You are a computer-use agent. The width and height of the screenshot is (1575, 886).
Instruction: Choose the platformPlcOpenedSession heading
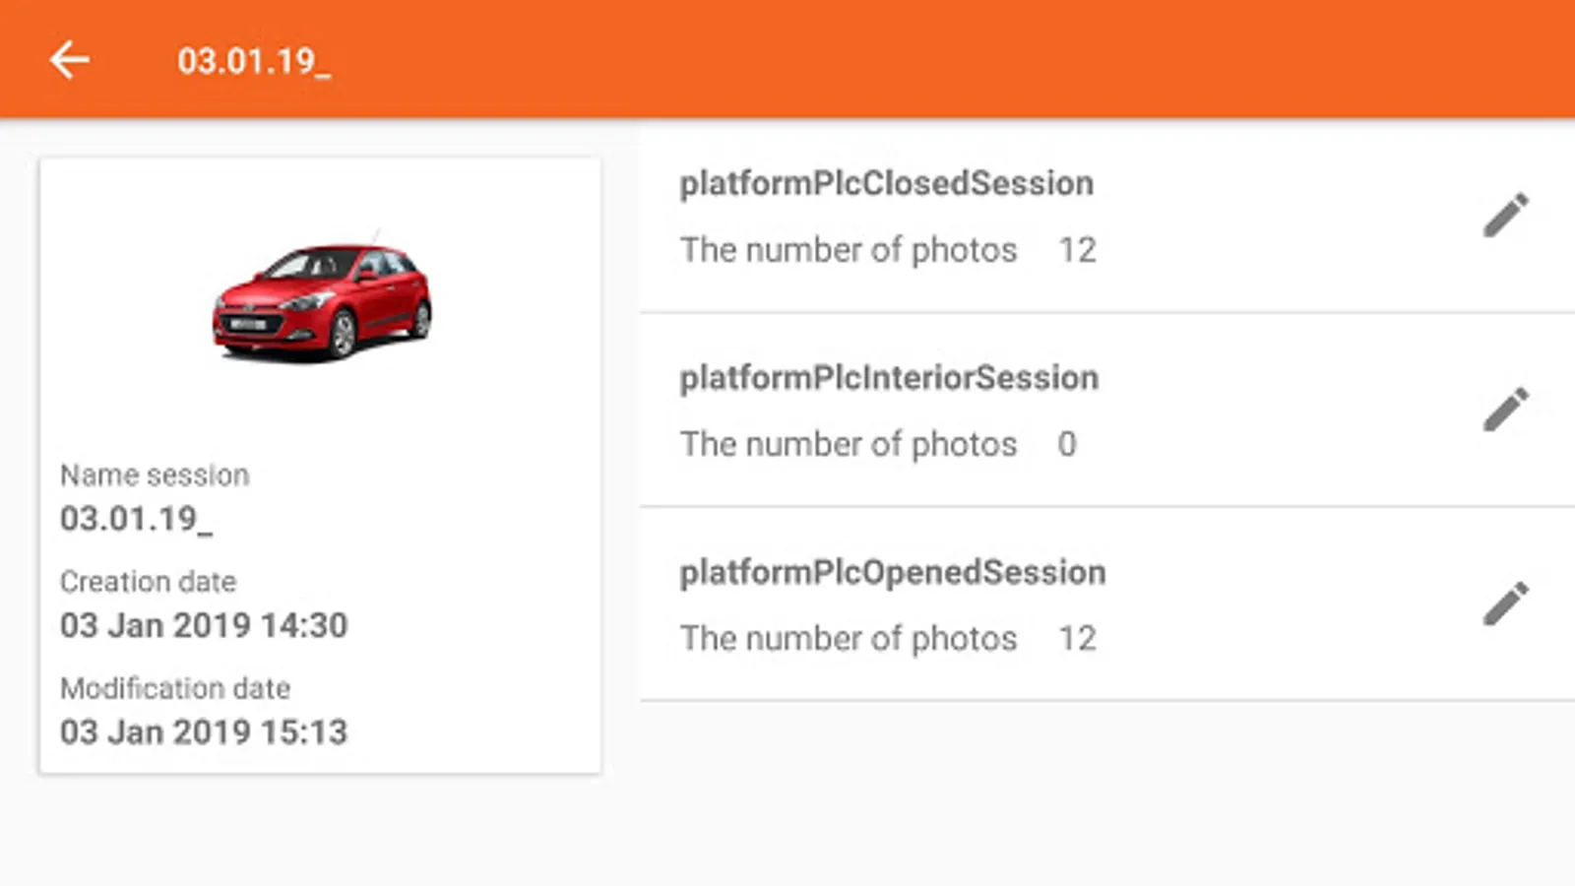[893, 572]
